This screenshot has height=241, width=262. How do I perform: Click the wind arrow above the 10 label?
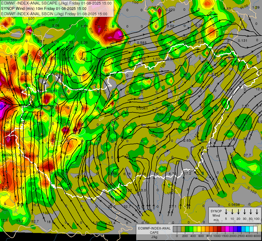(x=232, y=212)
